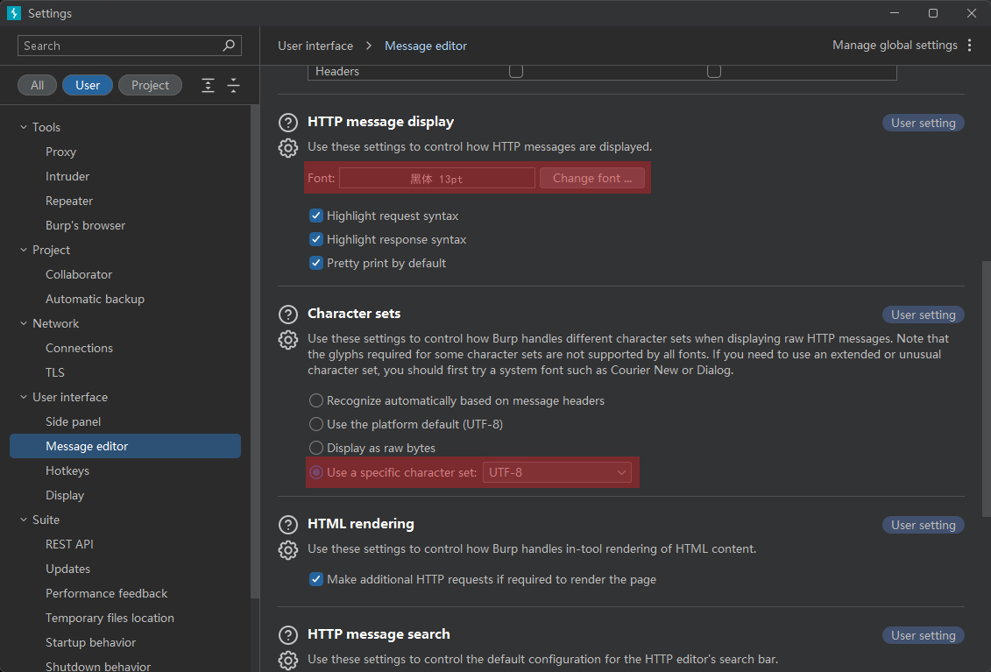This screenshot has width=991, height=672.
Task: Select Use the platform default (UTF-8)
Action: point(316,424)
